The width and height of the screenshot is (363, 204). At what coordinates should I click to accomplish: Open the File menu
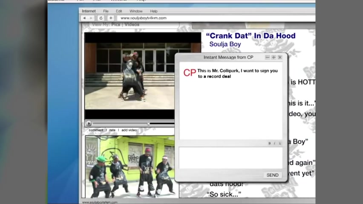coord(106,11)
